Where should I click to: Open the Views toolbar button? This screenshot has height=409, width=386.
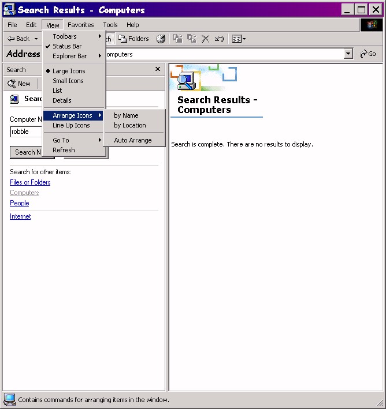tap(239, 39)
